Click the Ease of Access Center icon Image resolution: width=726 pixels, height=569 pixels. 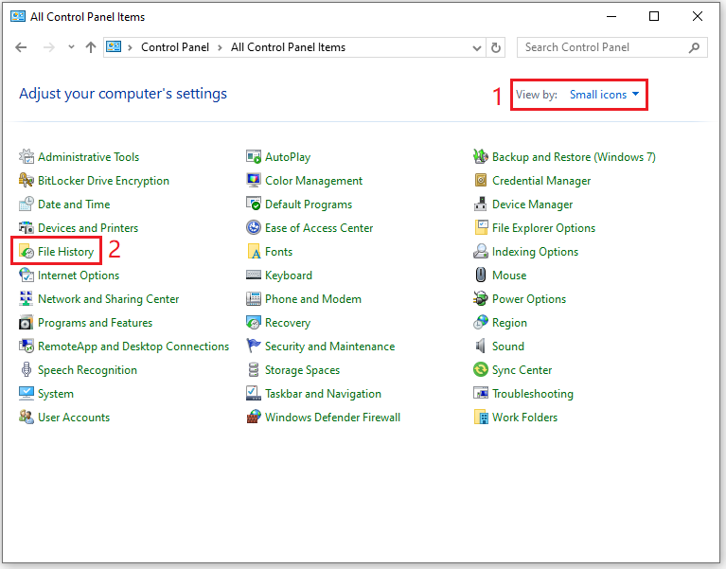254,228
